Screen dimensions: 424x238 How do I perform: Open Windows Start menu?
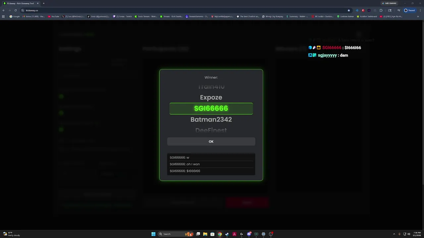(153, 234)
